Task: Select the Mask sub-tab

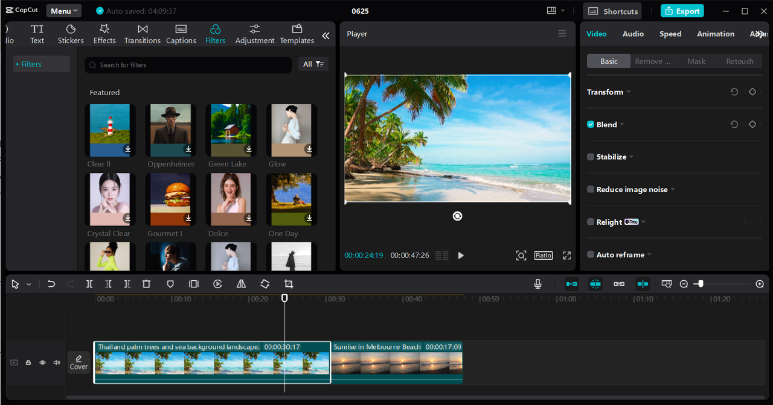Action: click(x=696, y=61)
